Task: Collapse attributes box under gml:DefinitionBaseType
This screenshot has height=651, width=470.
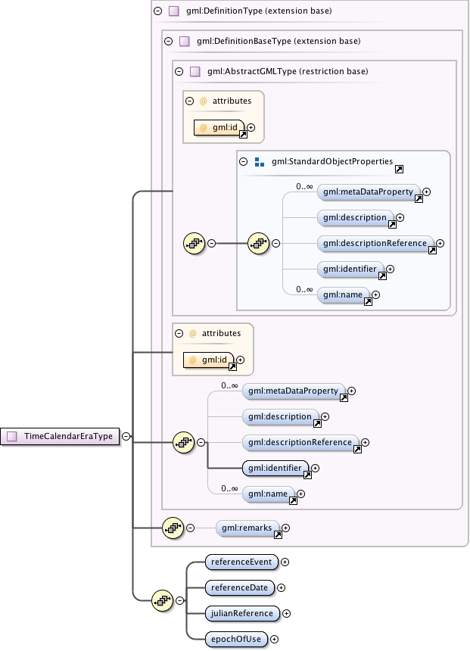Action: click(179, 333)
